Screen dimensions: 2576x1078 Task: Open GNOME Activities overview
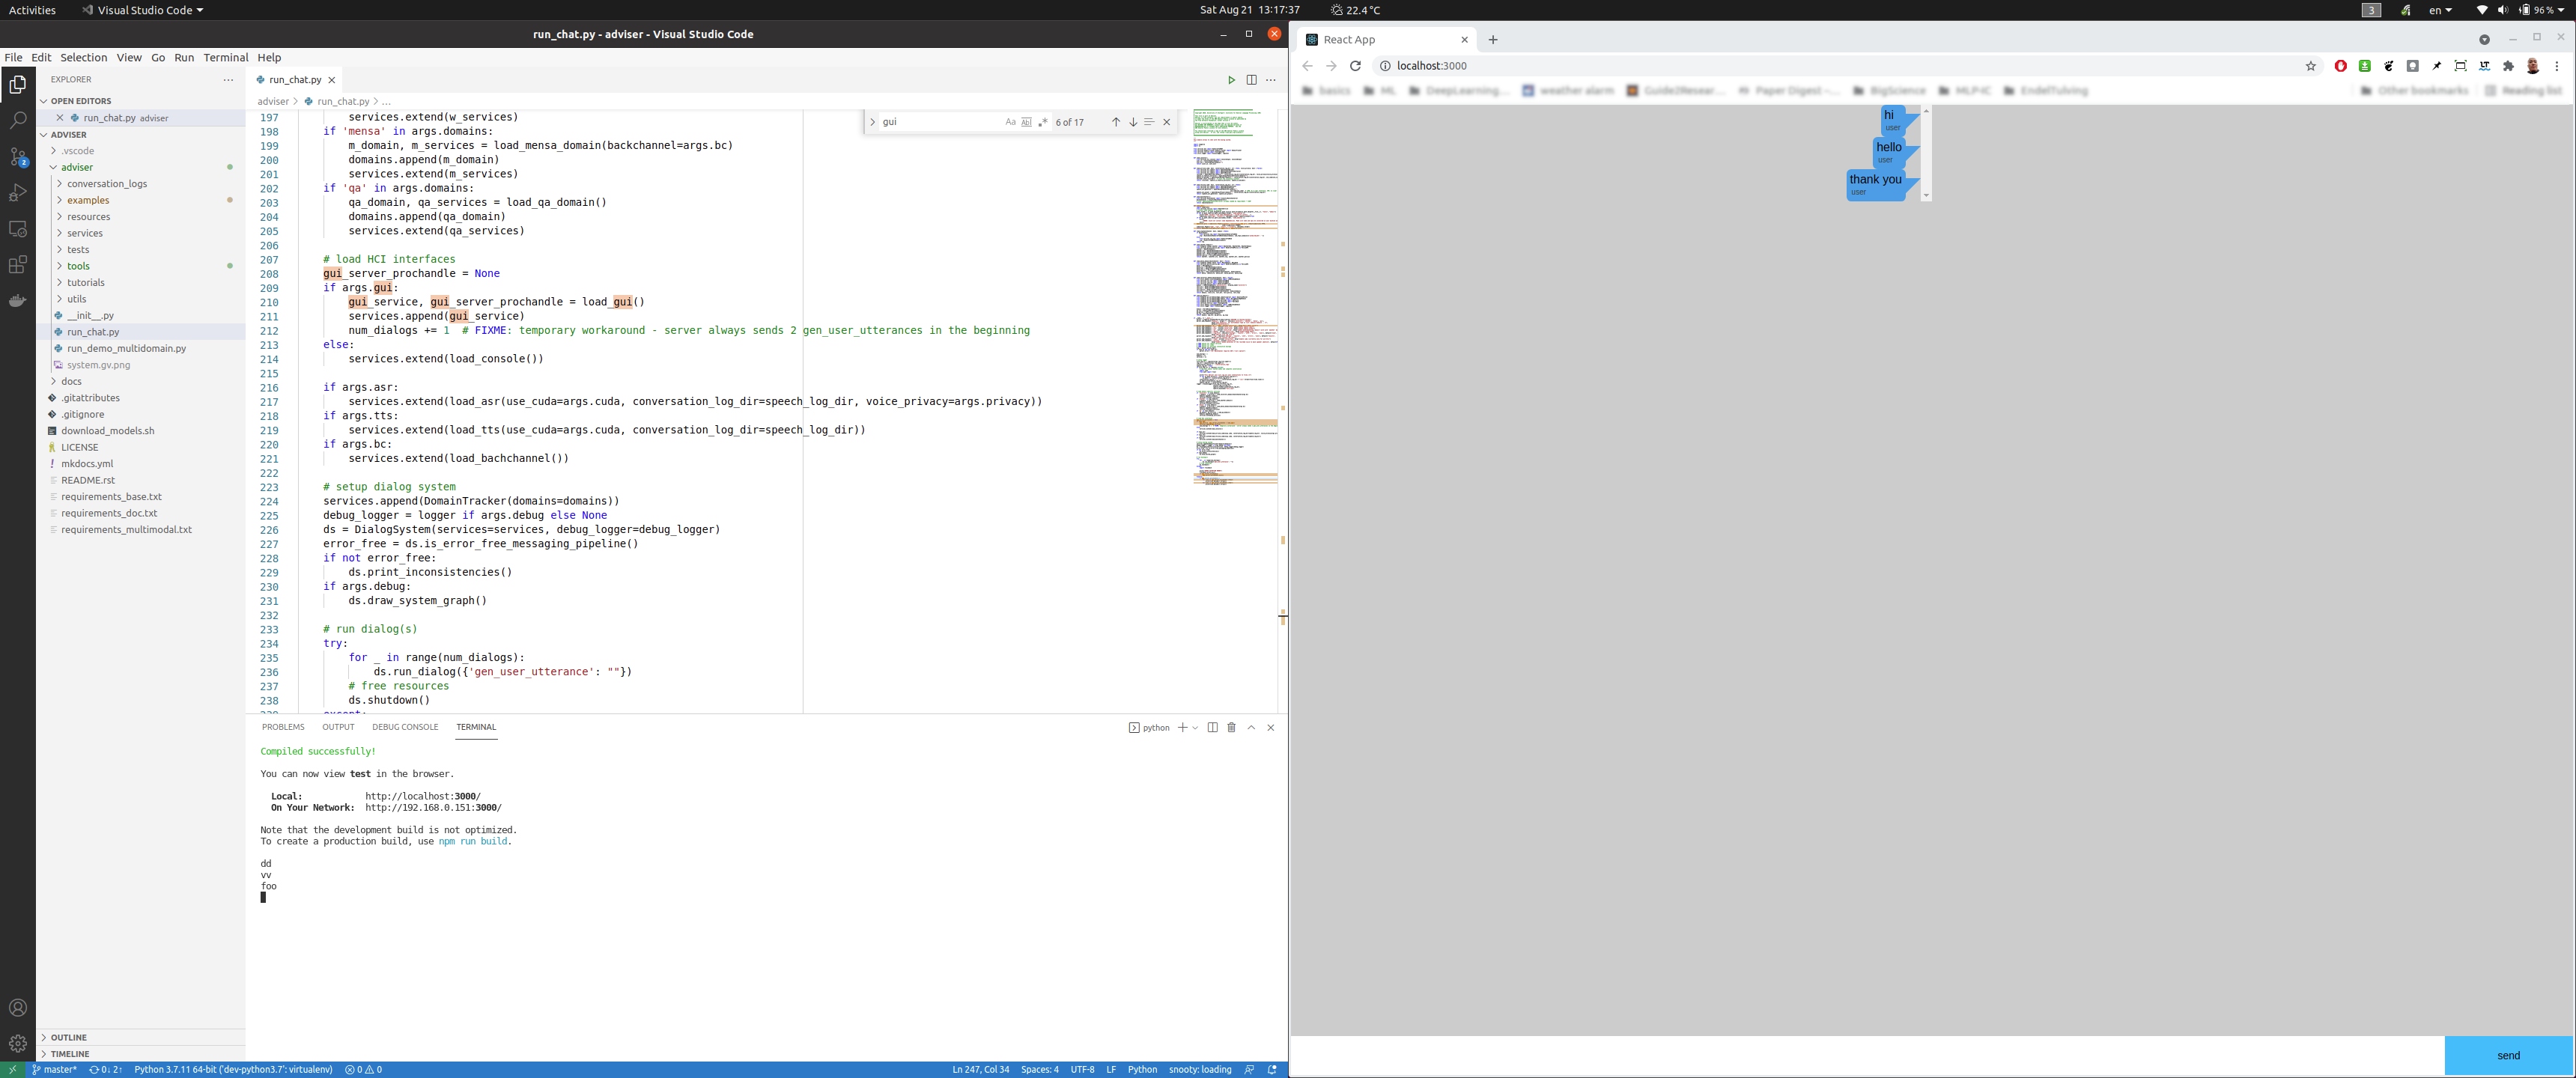tap(32, 10)
